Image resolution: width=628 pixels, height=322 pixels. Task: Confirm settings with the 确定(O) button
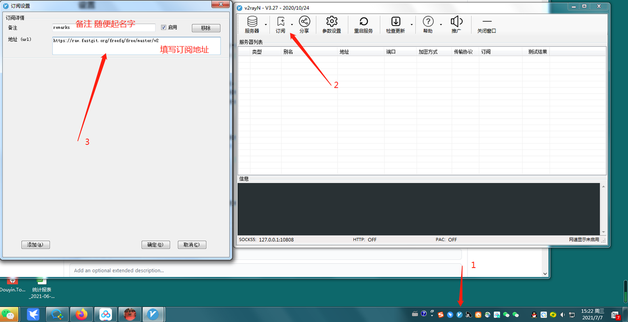click(x=156, y=244)
